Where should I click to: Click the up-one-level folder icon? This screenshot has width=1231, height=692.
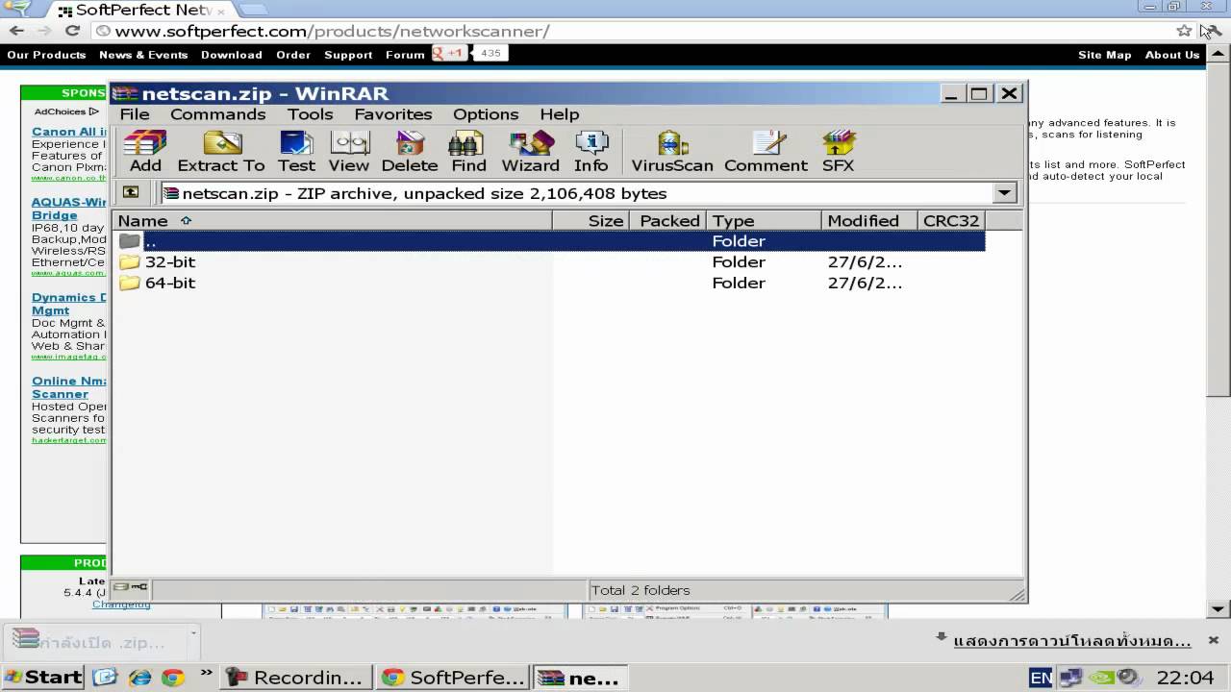(131, 192)
